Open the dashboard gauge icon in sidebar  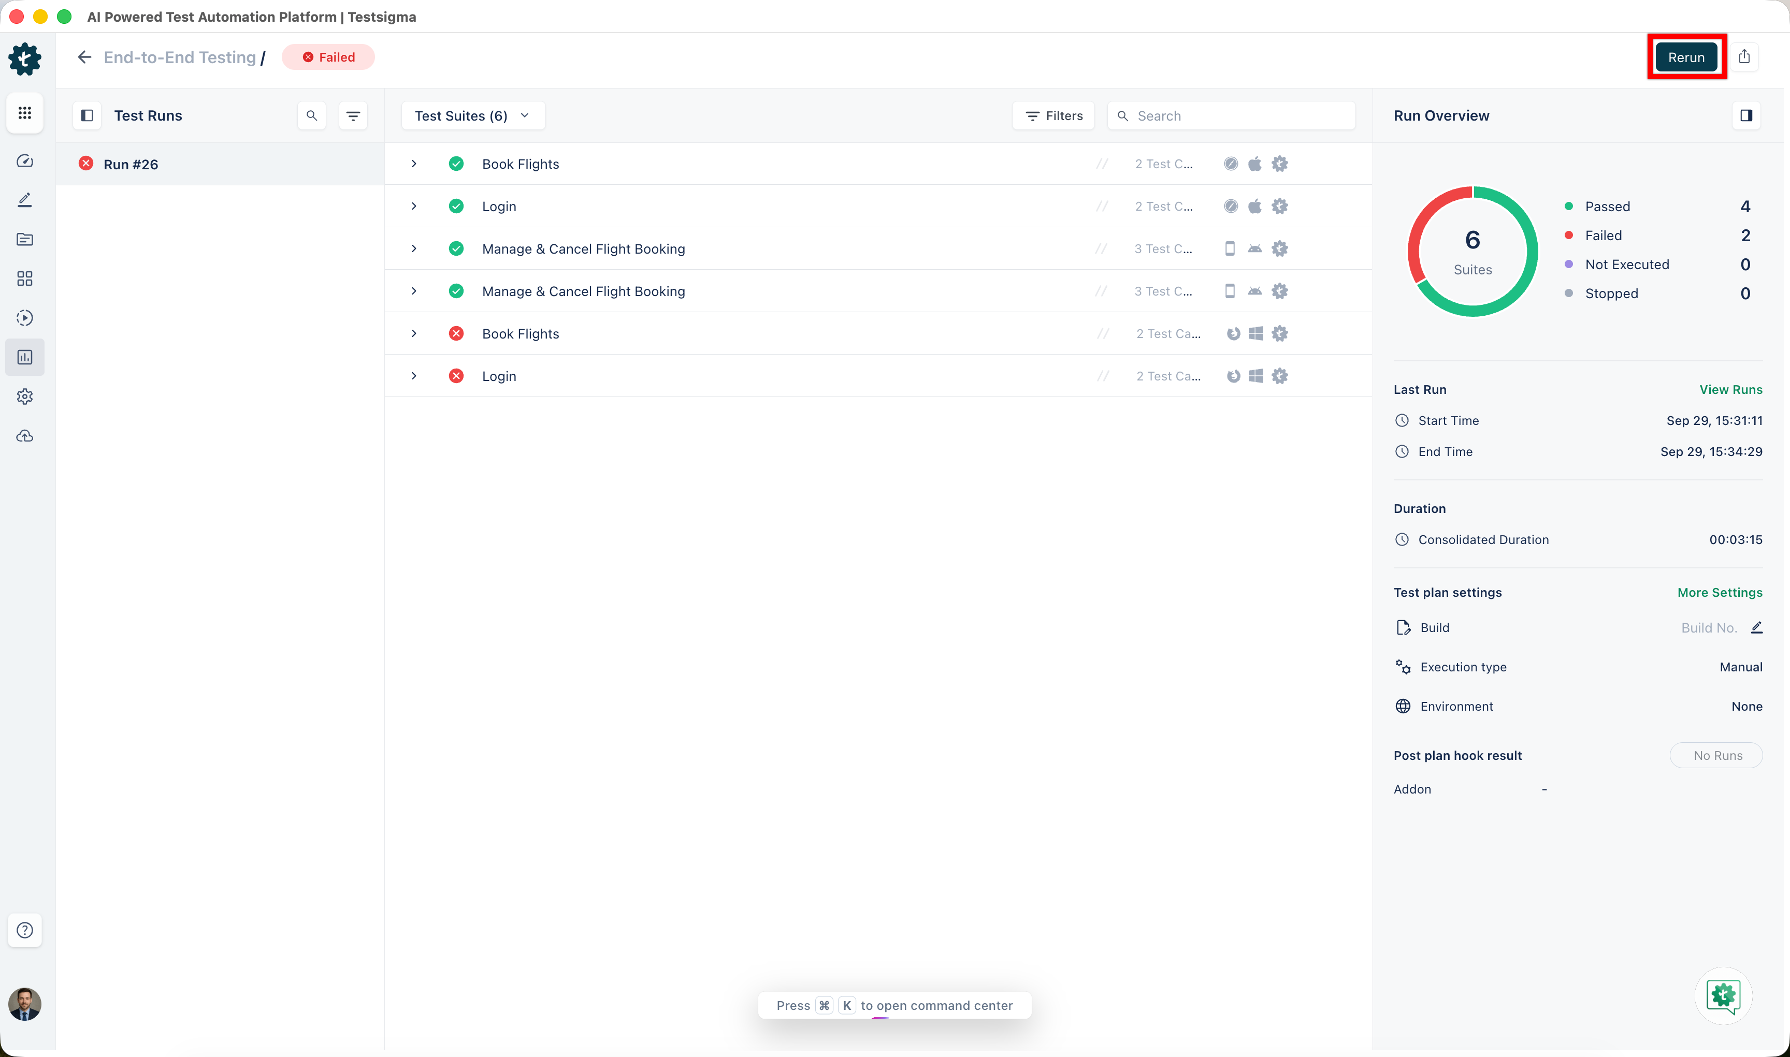25,161
